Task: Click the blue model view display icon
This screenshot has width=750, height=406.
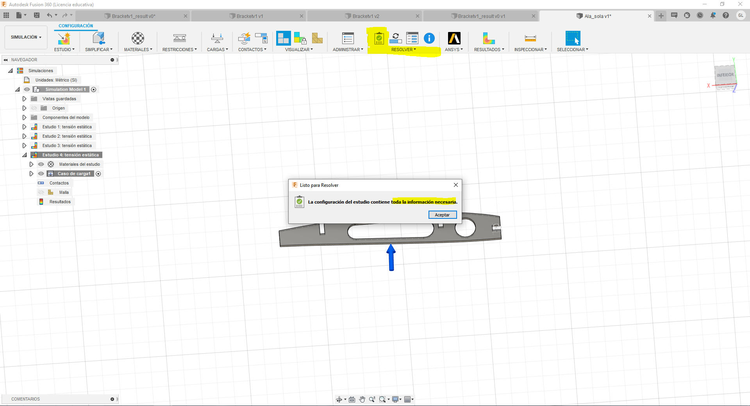Action: click(x=284, y=38)
